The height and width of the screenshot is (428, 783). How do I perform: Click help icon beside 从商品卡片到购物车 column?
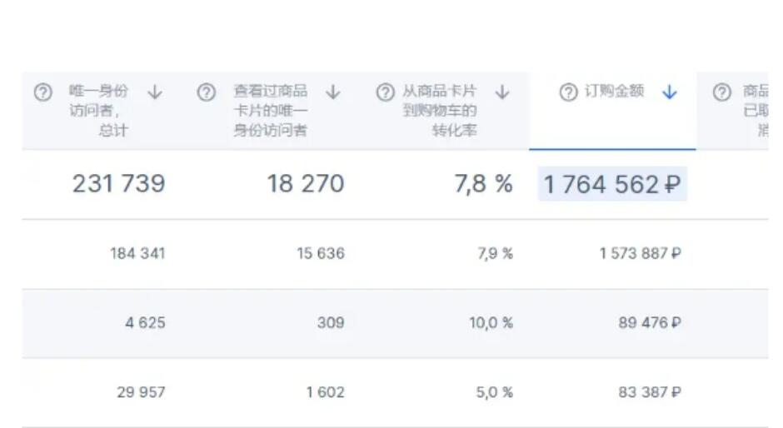click(386, 92)
